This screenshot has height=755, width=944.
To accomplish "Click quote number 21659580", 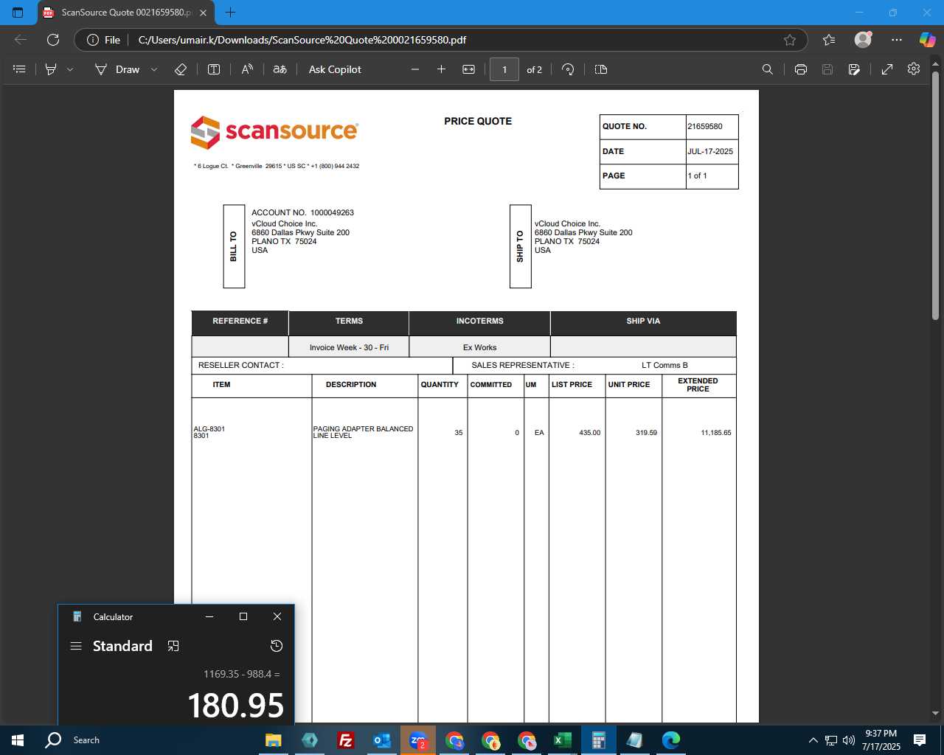I will pyautogui.click(x=705, y=126).
